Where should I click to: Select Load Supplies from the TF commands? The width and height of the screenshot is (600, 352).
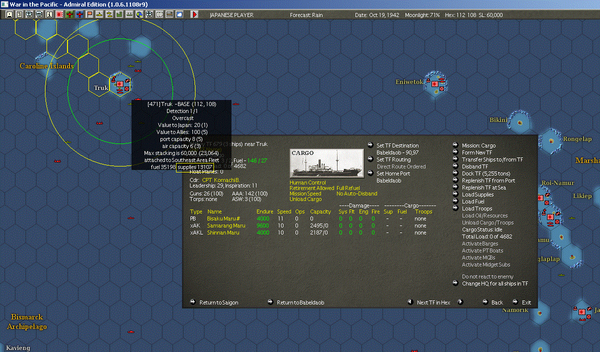(x=477, y=194)
